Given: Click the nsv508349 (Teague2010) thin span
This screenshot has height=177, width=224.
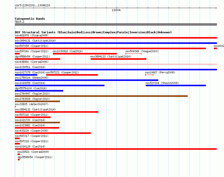Looking at the screenshot, I should click(133, 54).
